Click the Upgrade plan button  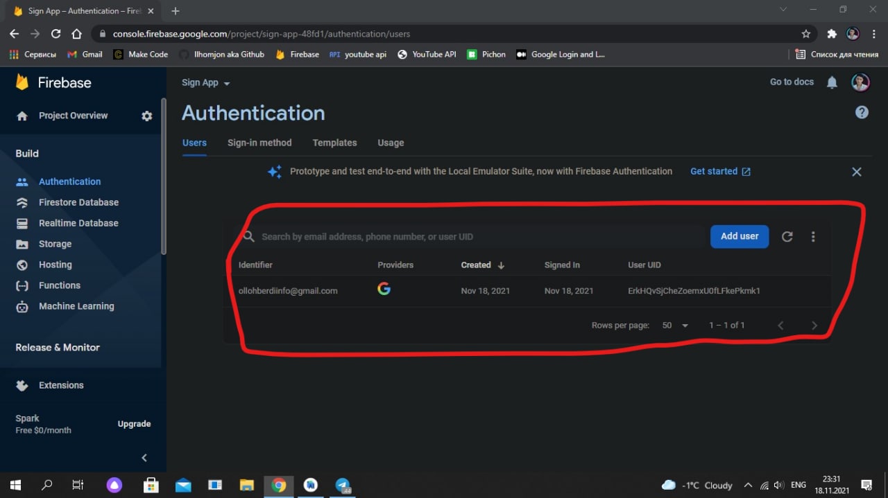134,424
